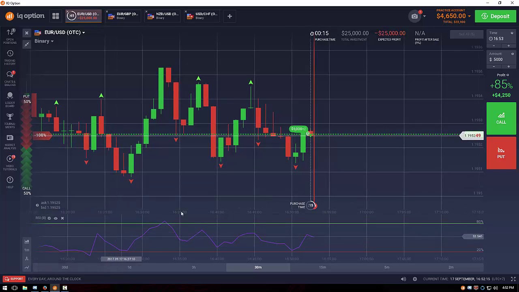Click the $5,000 open position marker
This screenshot has height=292, width=519.
tap(298, 129)
